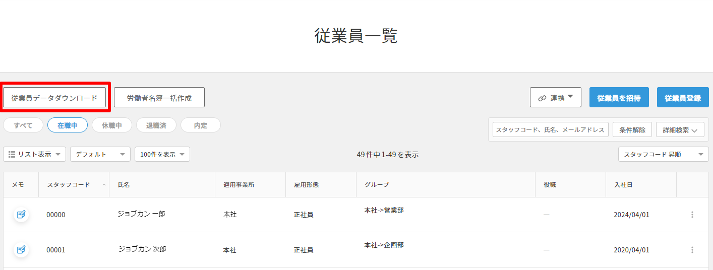Click 従業員データダウンロード button

pos(54,98)
